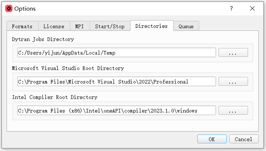The width and height of the screenshot is (266, 151).
Task: Switch to the Formats tab
Action: 22,26
